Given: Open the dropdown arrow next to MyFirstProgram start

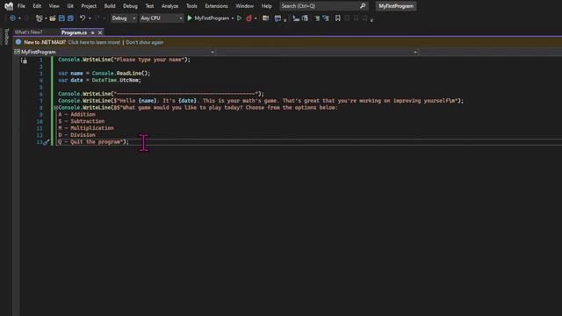Looking at the screenshot, I should coord(233,18).
